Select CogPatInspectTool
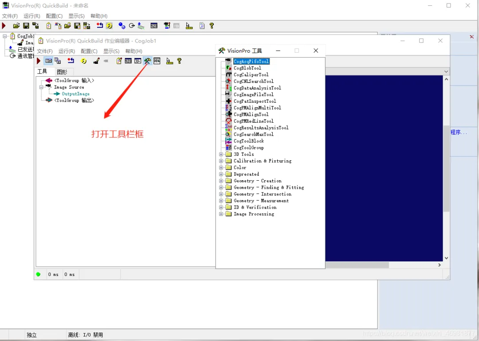 pyautogui.click(x=255, y=101)
